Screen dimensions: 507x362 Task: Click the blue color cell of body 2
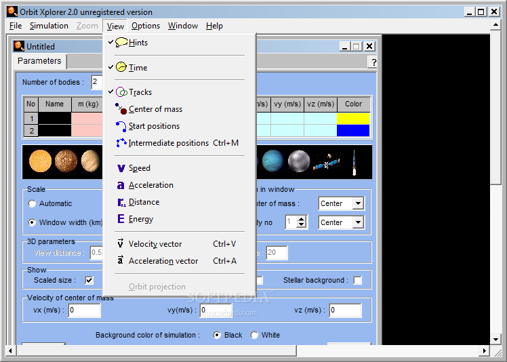[x=353, y=131]
